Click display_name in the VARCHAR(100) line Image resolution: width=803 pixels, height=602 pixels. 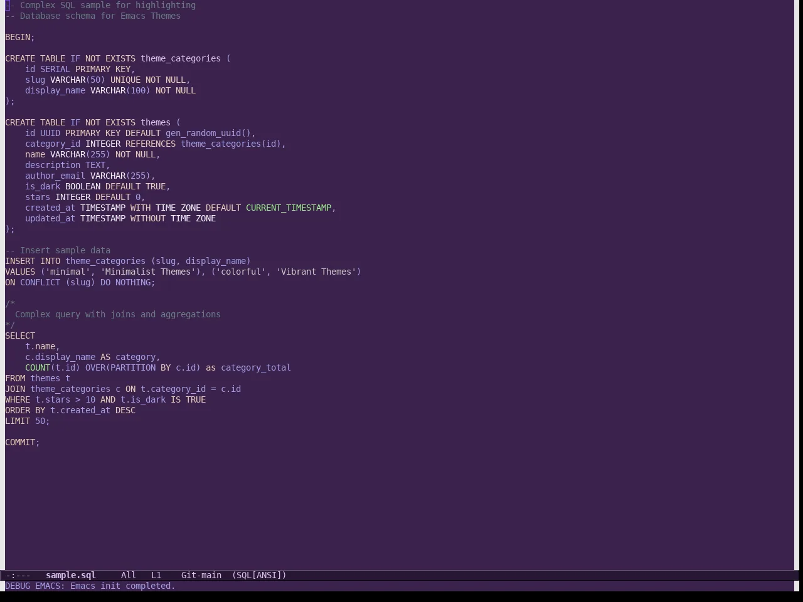click(x=55, y=90)
